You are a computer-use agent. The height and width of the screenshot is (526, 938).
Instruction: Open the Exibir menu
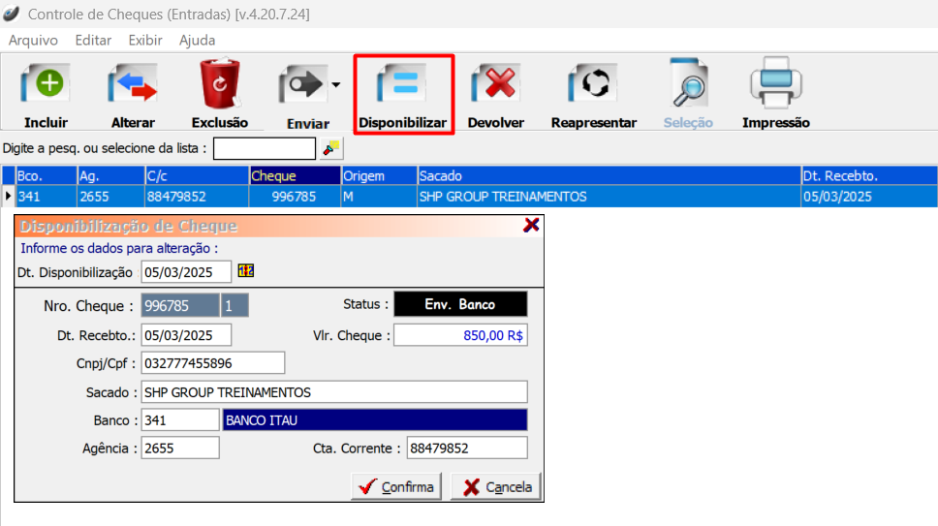pos(145,40)
